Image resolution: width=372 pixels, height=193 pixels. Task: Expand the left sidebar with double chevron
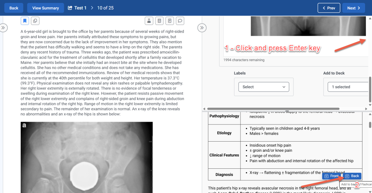click(3, 28)
